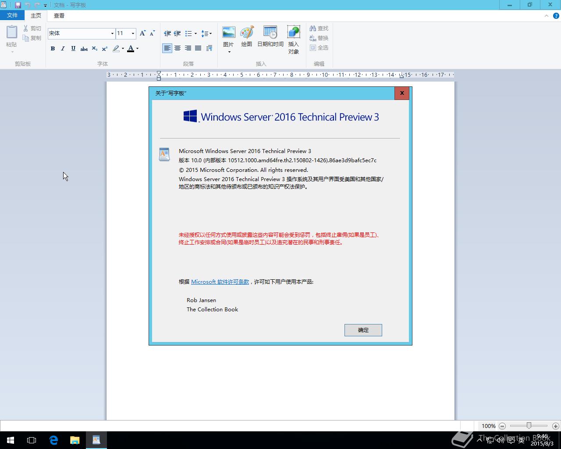Select Center text alignment
This screenshot has width=561, height=449.
pyautogui.click(x=178, y=48)
